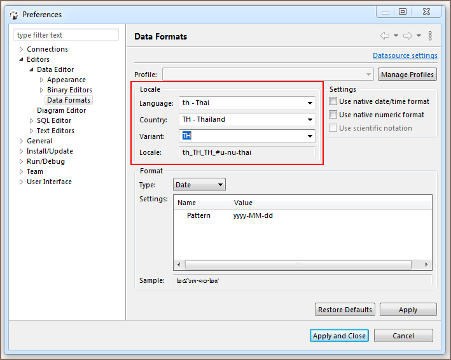Open back history dropdown arrow
This screenshot has height=360, width=451.
[x=396, y=36]
